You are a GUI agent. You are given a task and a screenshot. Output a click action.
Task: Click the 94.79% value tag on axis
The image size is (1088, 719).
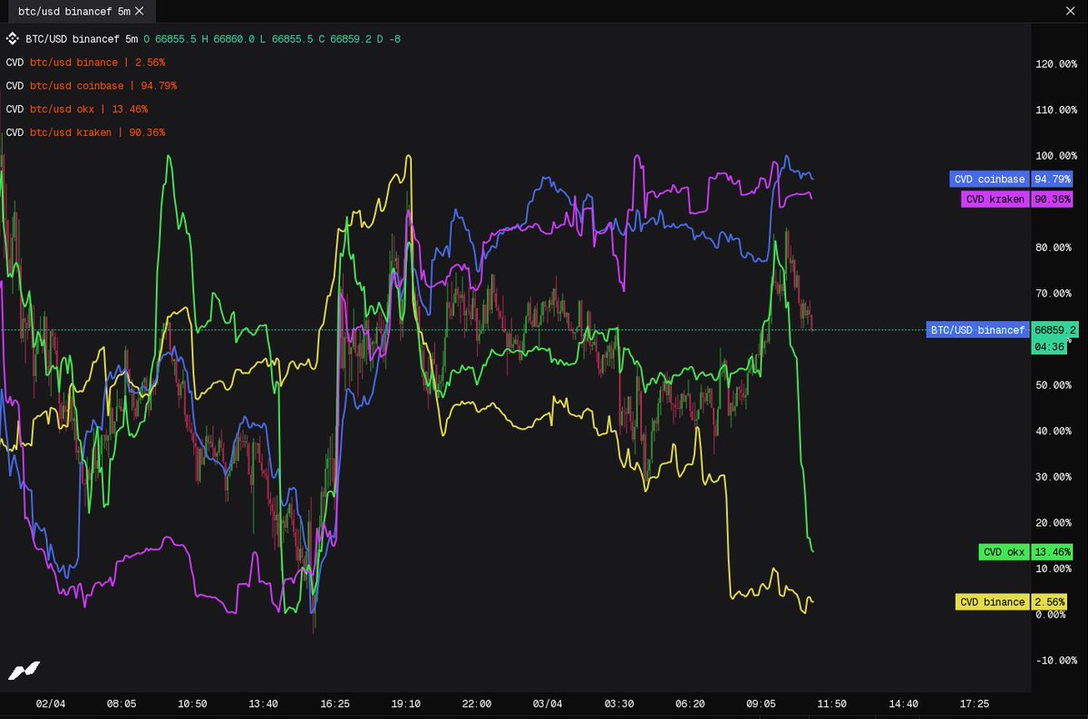click(1053, 180)
